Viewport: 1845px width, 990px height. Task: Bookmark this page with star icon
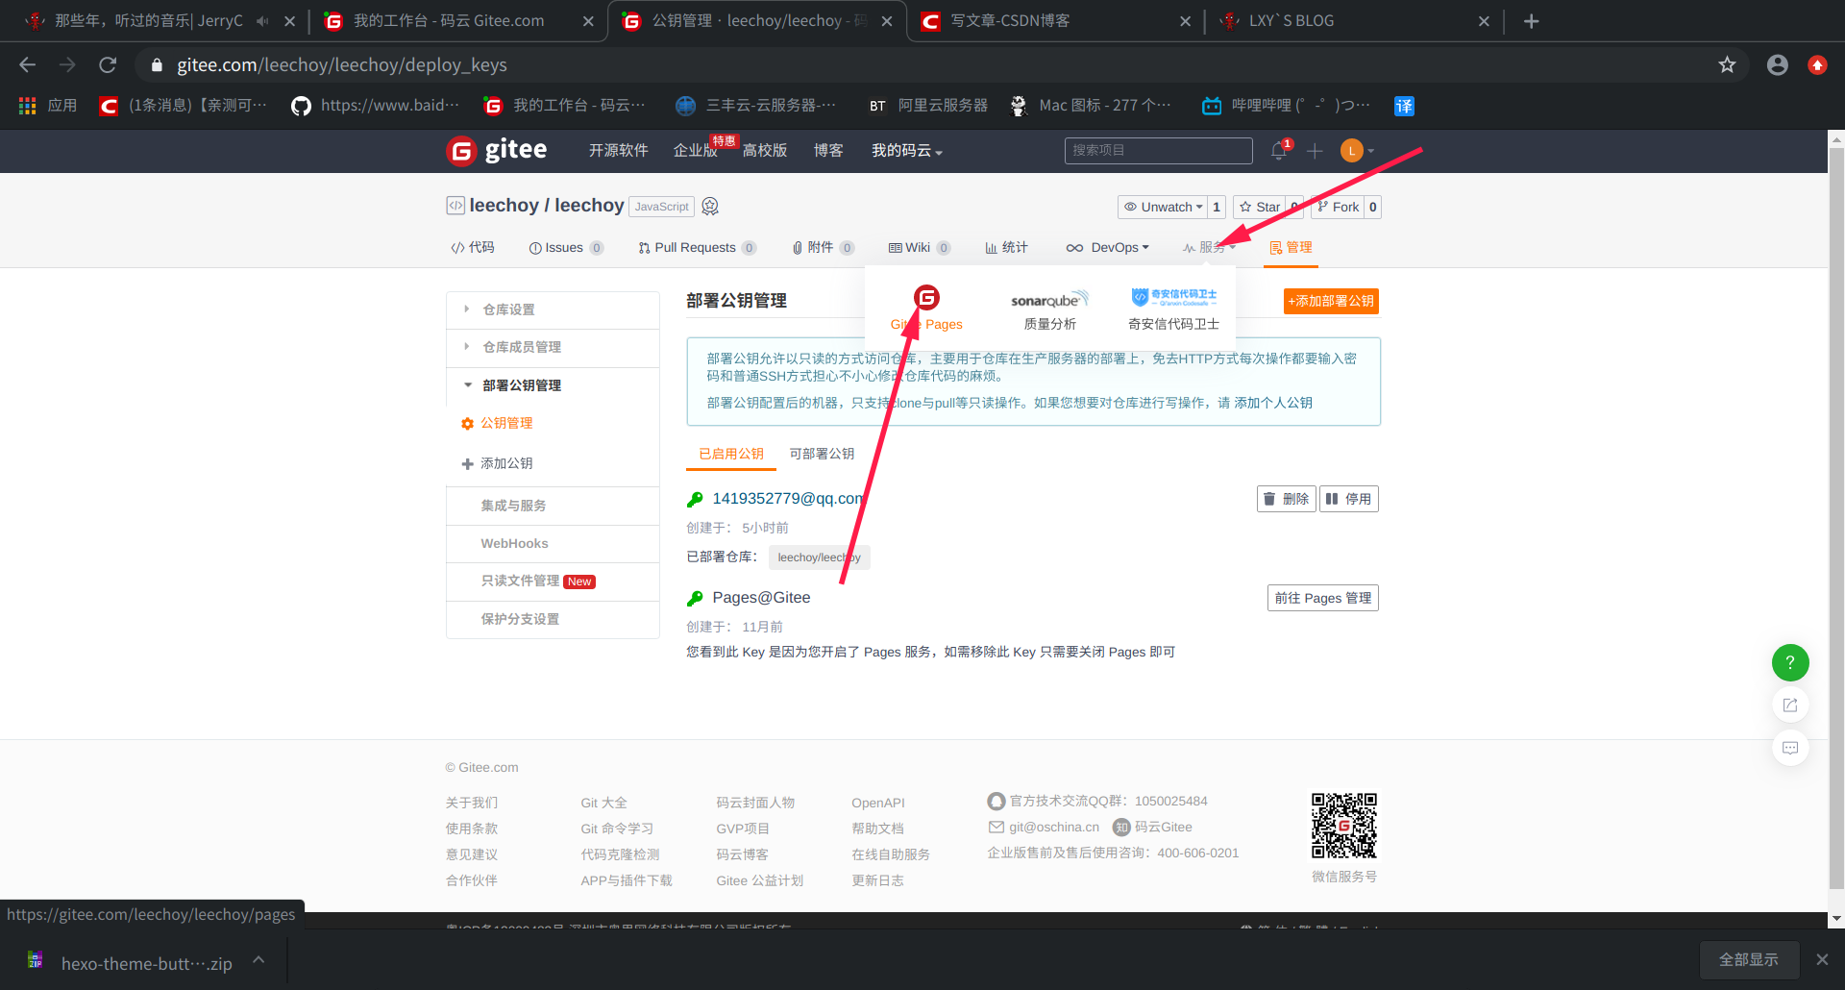(x=1727, y=64)
